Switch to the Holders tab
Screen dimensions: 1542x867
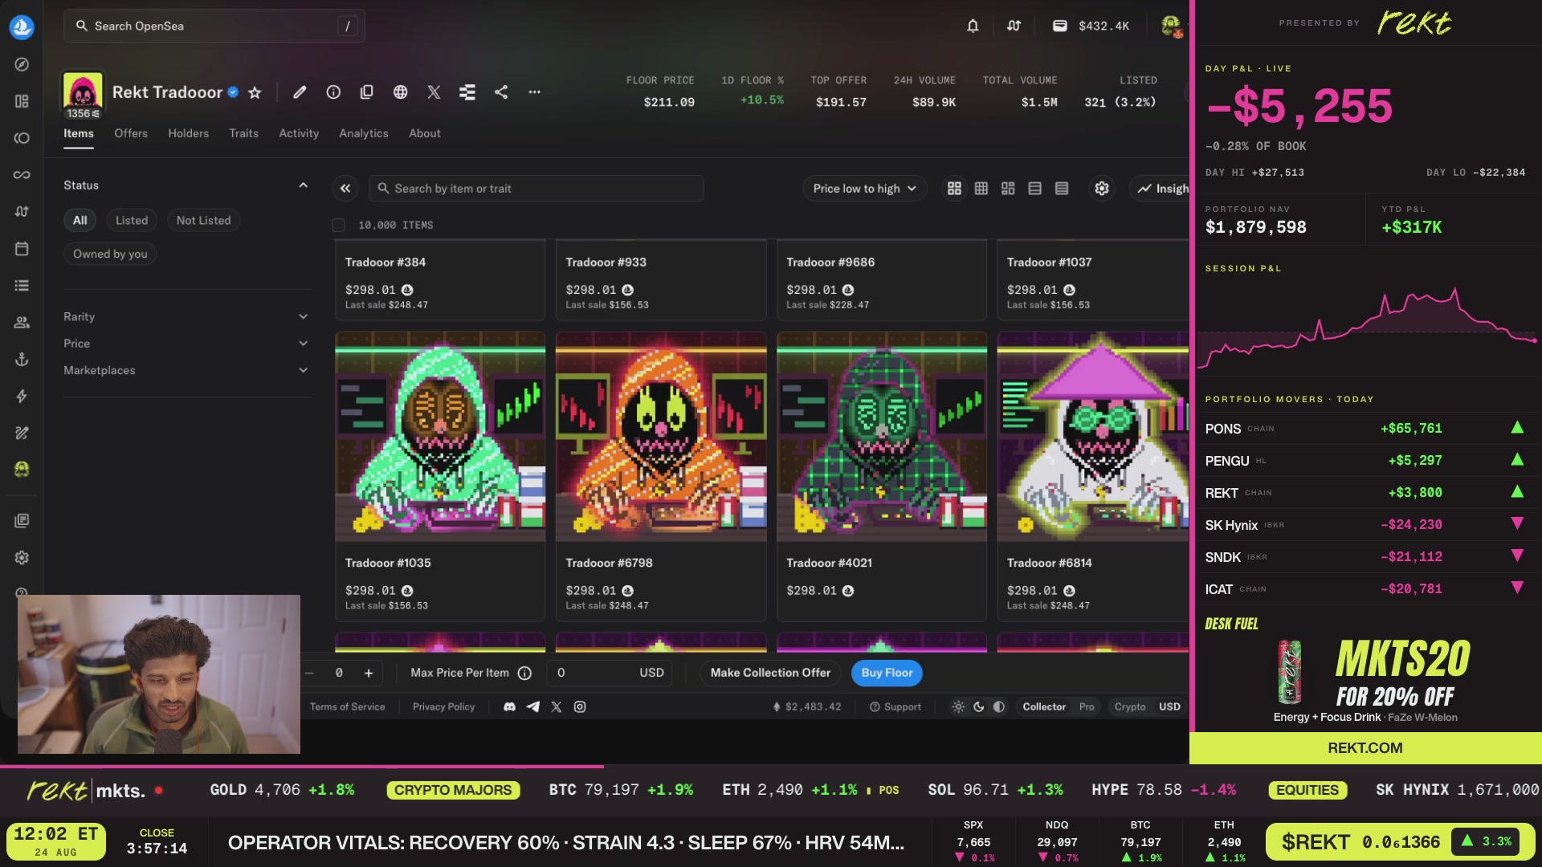pos(189,133)
